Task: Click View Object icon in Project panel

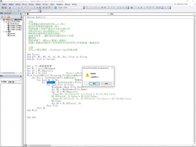Action: (x=5, y=17)
